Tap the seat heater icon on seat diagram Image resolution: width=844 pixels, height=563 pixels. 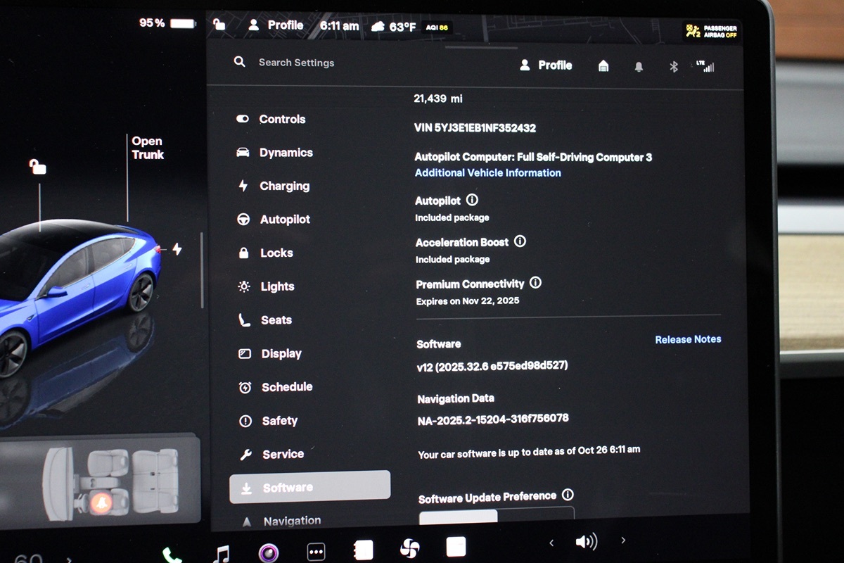point(103,502)
